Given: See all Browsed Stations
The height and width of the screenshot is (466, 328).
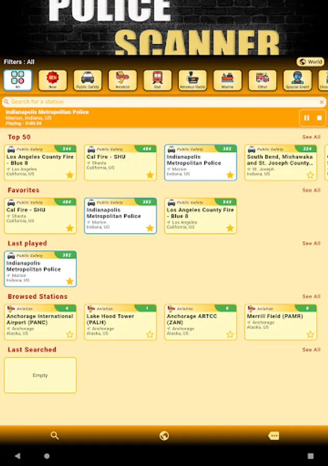Looking at the screenshot, I should tap(311, 297).
